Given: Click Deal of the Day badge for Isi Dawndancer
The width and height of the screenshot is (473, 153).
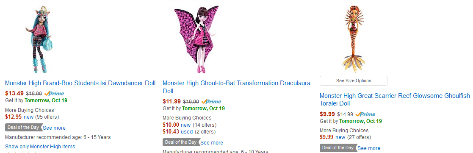Looking at the screenshot, I should pos(23,127).
